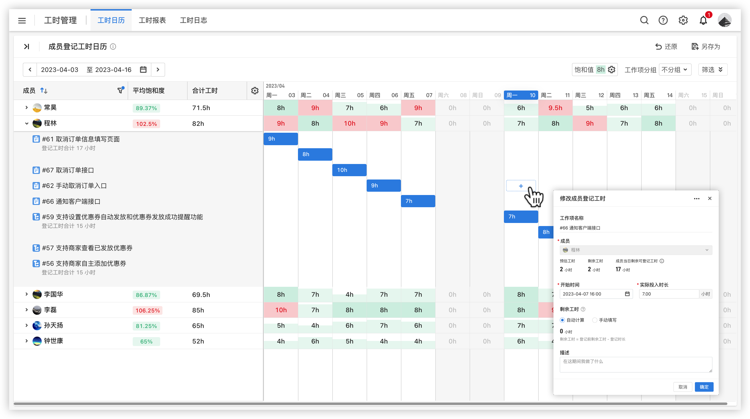The image size is (750, 419).
Task: Open the member filter funnel icon
Action: [120, 90]
